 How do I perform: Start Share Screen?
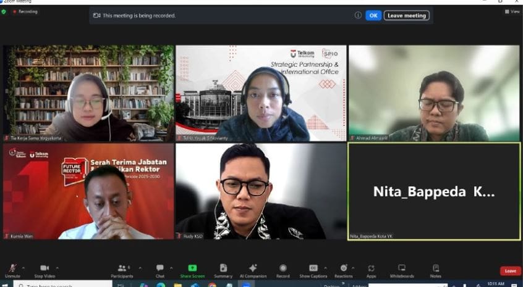coord(192,270)
